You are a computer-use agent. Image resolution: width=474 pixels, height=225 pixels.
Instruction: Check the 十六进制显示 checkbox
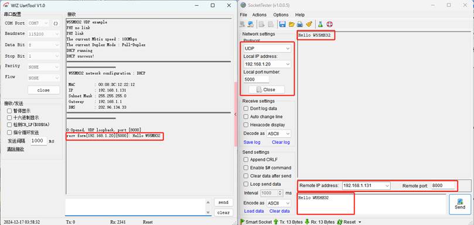(x=9, y=117)
